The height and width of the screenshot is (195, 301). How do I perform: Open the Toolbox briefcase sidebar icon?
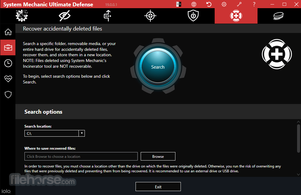pos(8,47)
